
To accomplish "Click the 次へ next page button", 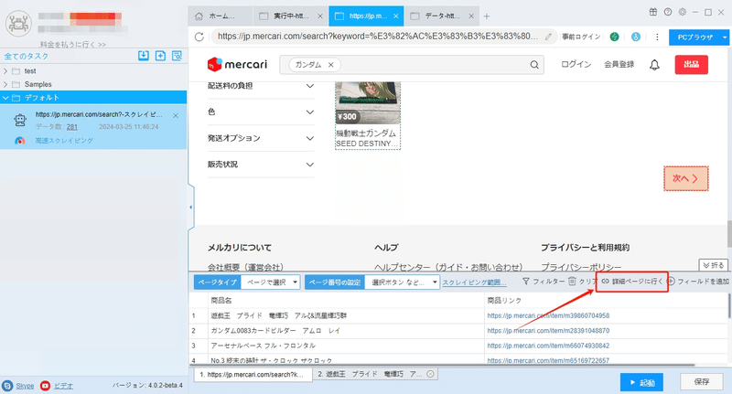I will 685,178.
